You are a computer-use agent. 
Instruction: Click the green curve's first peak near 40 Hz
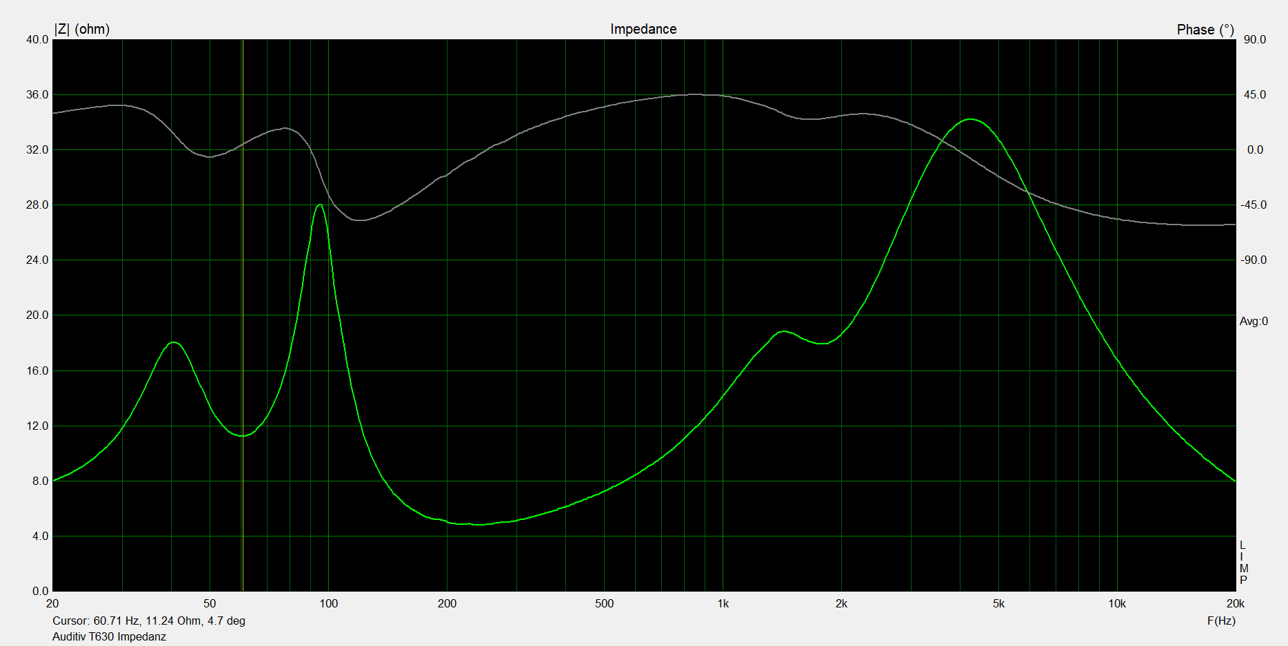pyautogui.click(x=174, y=343)
